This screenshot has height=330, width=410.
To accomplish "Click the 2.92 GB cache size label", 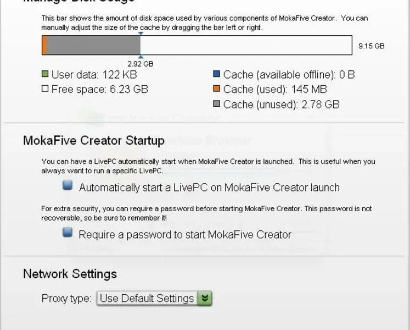I will tap(140, 64).
